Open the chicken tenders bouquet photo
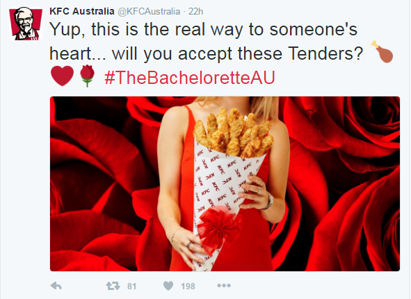Viewport: 411px width, 299px height. (x=225, y=184)
